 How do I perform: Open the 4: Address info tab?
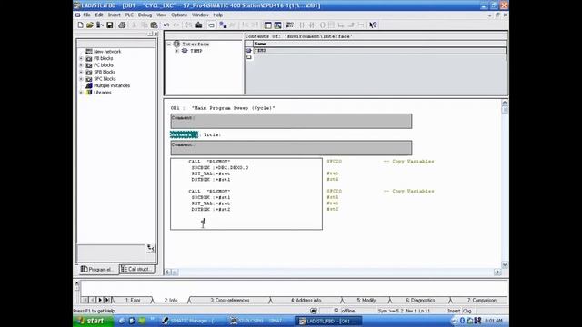[306, 301]
